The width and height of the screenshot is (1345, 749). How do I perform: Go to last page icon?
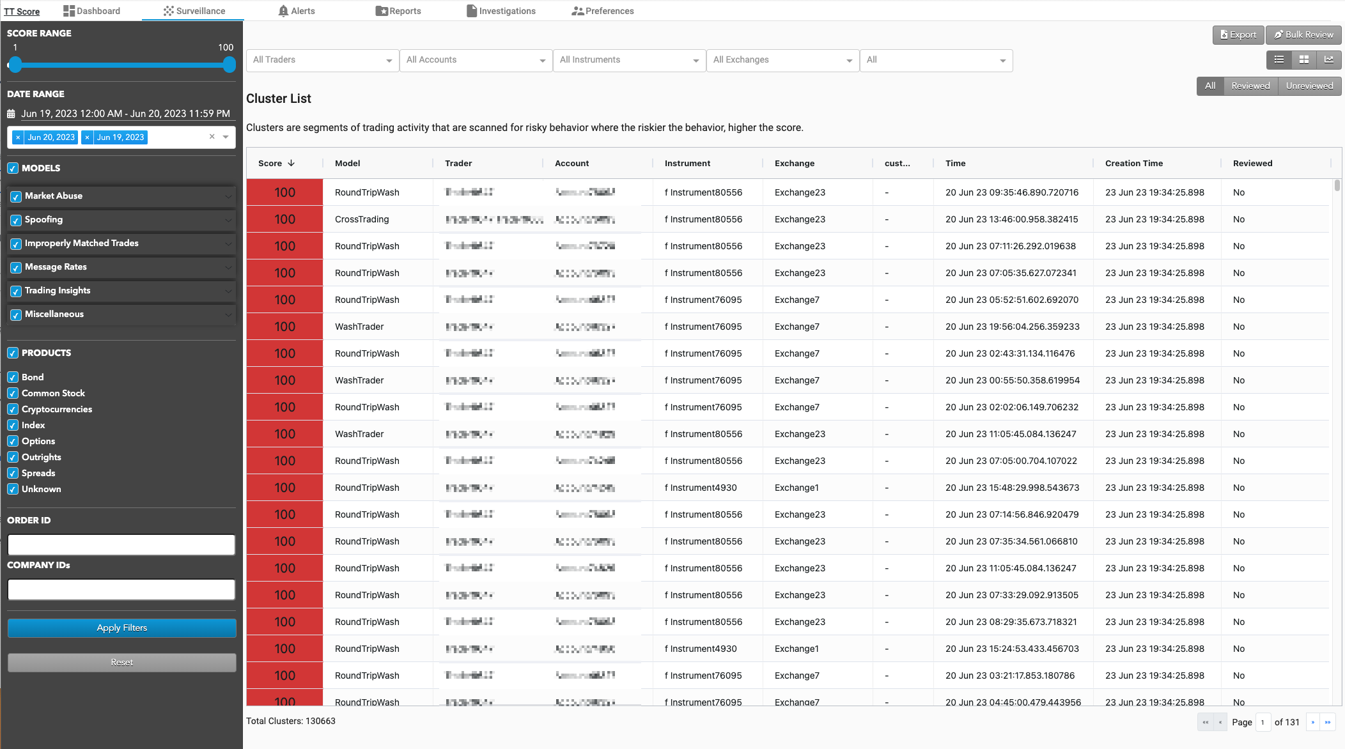pyautogui.click(x=1328, y=722)
